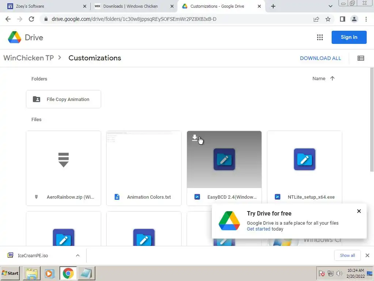This screenshot has height=281, width=374.
Task: Click the NTLite_setup_x64.exe file type icon
Action: click(x=278, y=197)
